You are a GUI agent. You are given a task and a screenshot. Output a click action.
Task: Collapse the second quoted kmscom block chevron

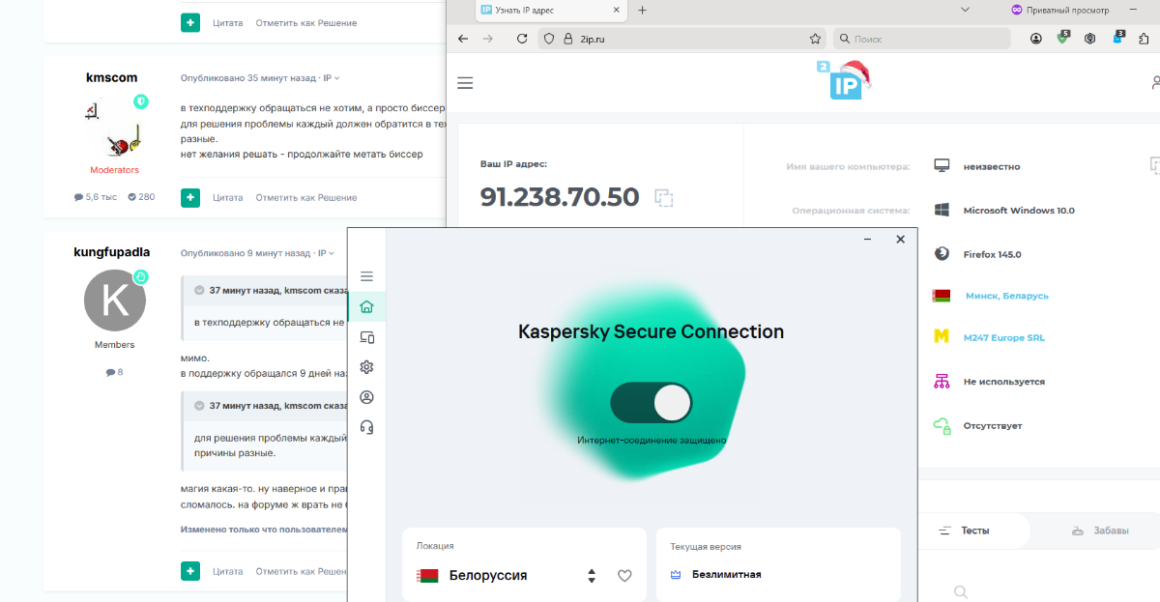199,406
